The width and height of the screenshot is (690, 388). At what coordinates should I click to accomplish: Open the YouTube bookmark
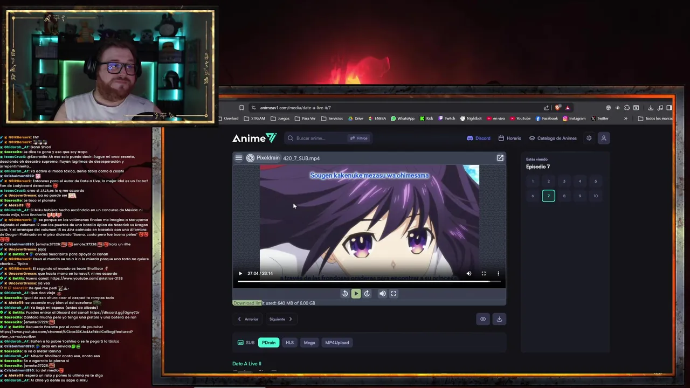[520, 119]
